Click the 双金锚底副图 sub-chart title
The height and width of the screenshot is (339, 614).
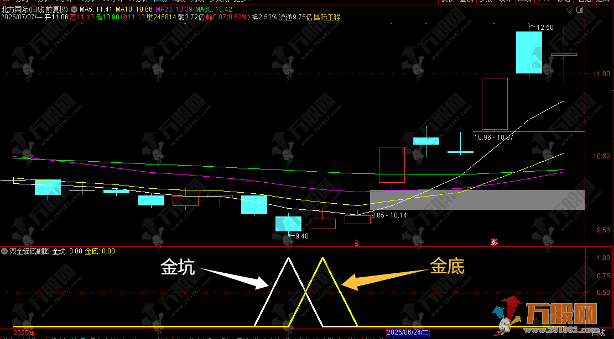click(x=30, y=251)
